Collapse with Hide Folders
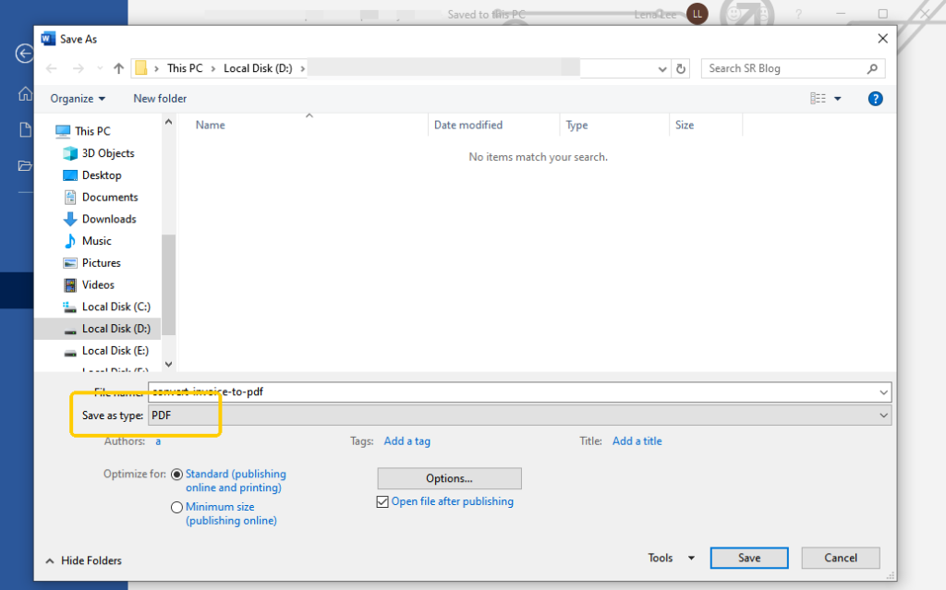Image resolution: width=946 pixels, height=590 pixels. click(x=84, y=560)
